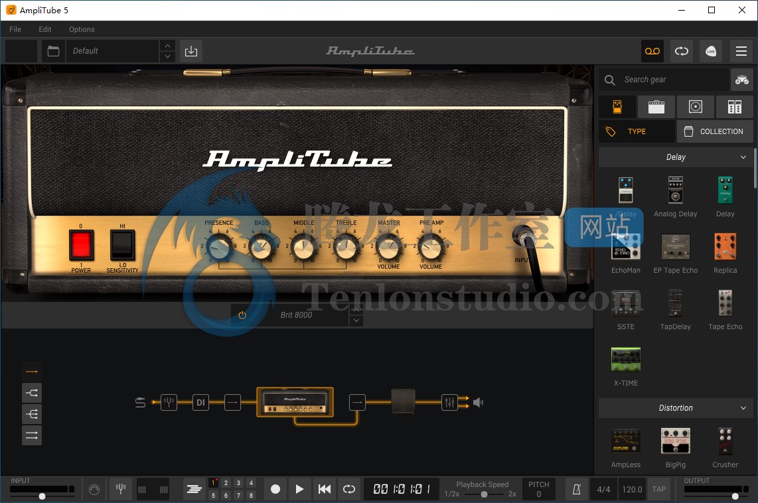
Task: Open the hamburger main menu
Action: click(x=741, y=50)
